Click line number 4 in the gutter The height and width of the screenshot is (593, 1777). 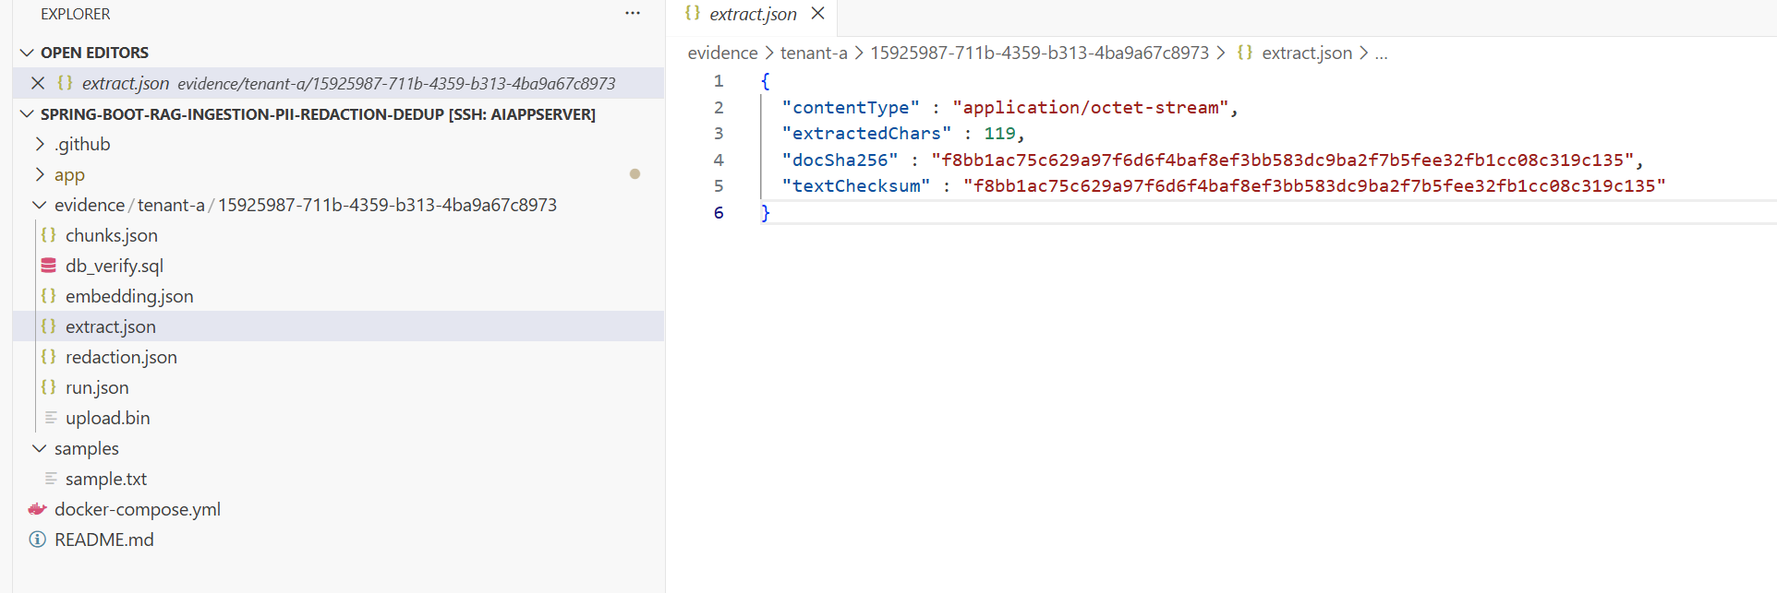719,160
